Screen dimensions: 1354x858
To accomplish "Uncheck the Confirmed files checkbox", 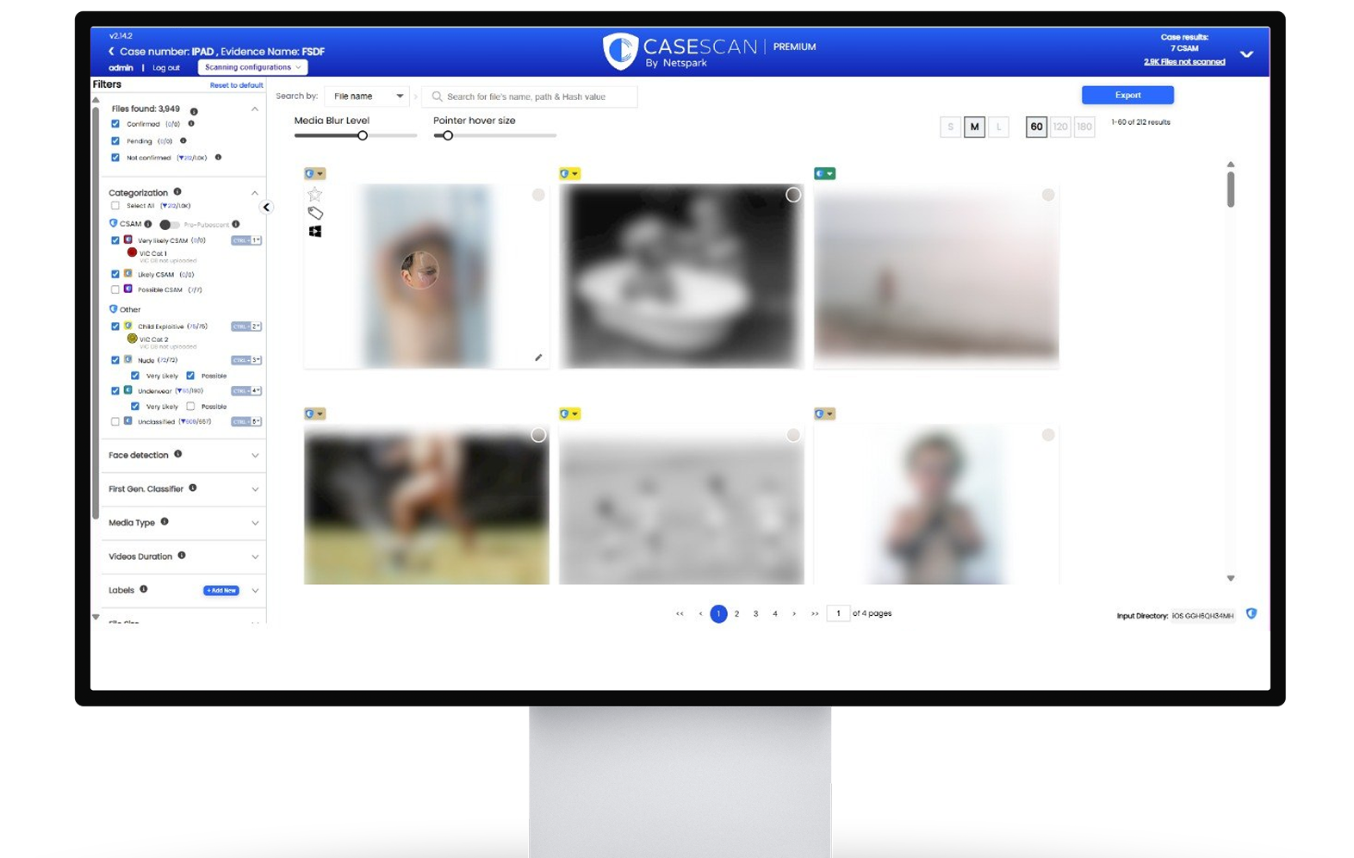I will pos(115,124).
